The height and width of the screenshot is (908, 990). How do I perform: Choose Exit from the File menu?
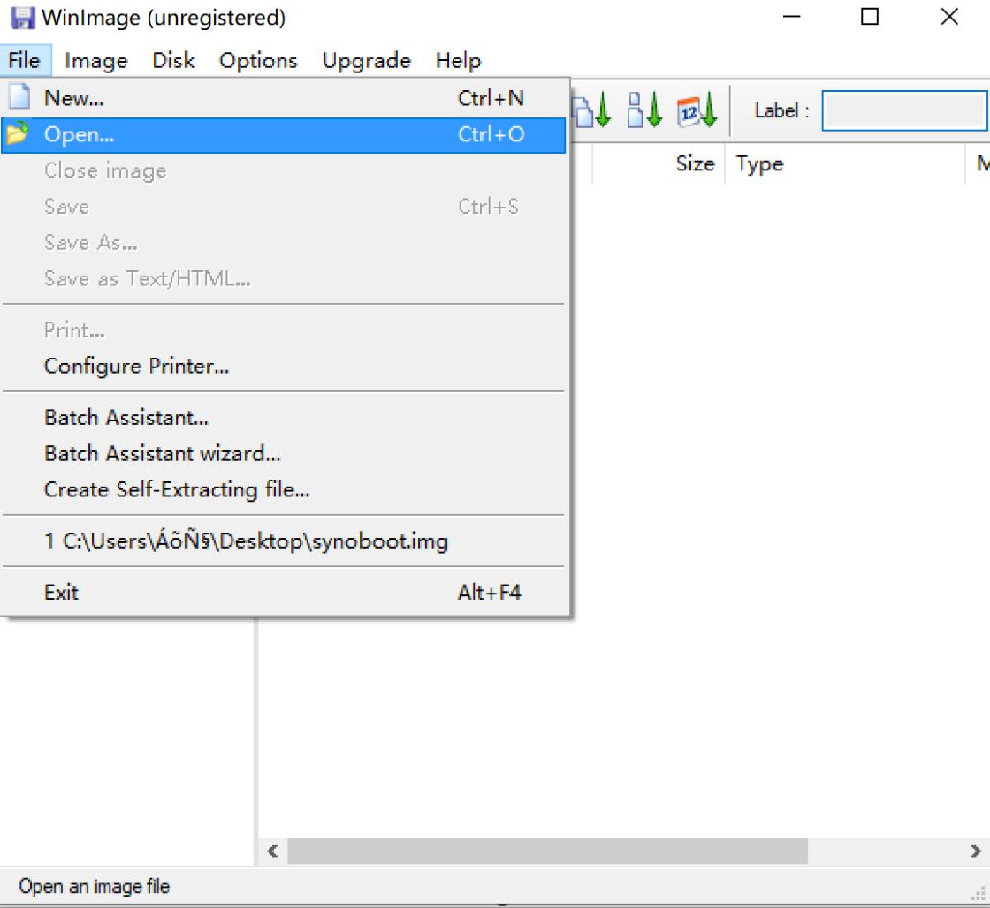[284, 593]
